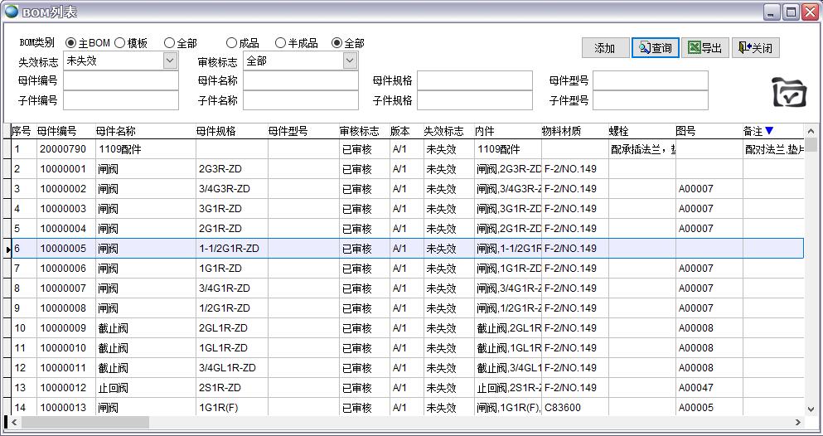The width and height of the screenshot is (823, 436).
Task: Select the 模板 radio button
Action: pos(120,43)
